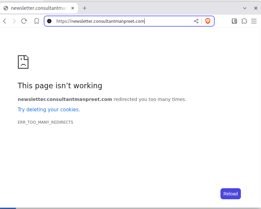Click the globe favicon on the tab

(x=6, y=8)
